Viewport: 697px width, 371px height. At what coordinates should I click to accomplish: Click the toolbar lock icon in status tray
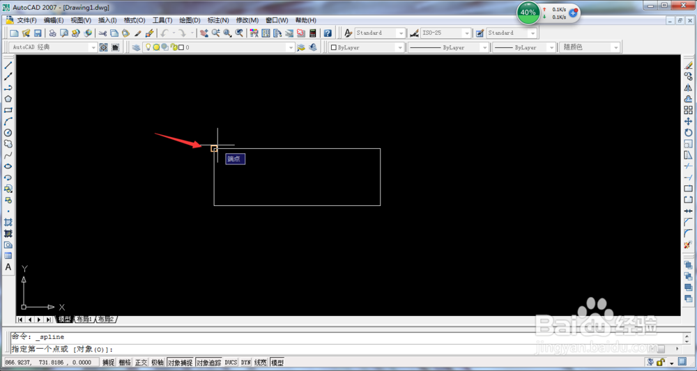(x=661, y=362)
